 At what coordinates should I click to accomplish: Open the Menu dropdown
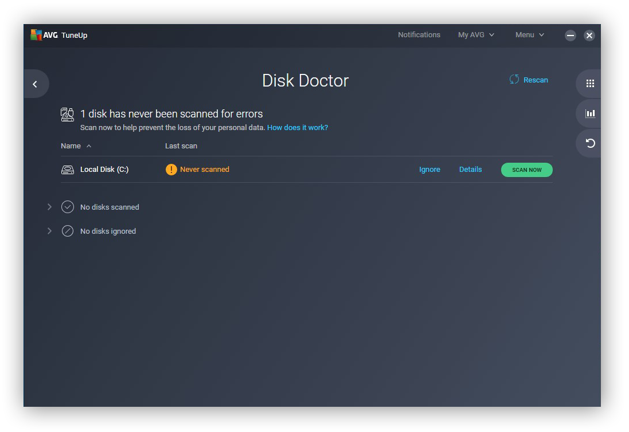coord(528,35)
